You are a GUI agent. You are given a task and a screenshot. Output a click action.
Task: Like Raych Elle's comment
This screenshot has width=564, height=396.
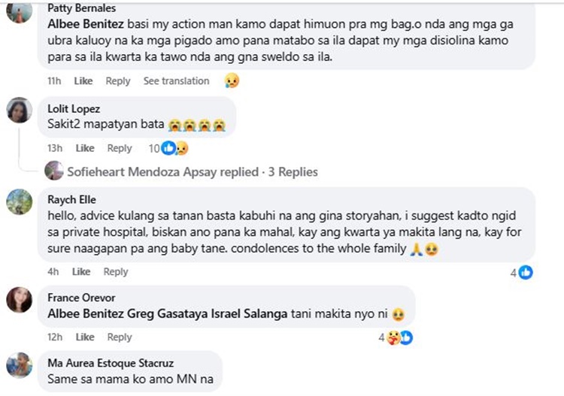81,272
